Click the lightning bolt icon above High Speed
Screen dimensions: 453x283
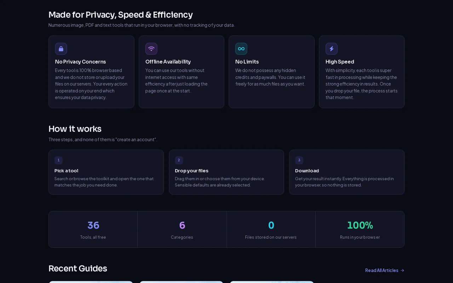[332, 49]
